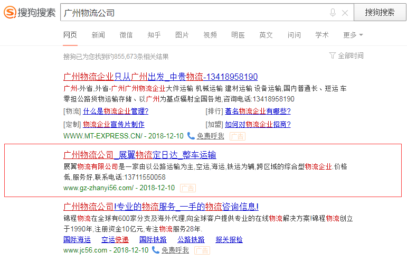The width and height of the screenshot is (407, 261).
Task: Open the 图片 tab
Action: click(182, 35)
